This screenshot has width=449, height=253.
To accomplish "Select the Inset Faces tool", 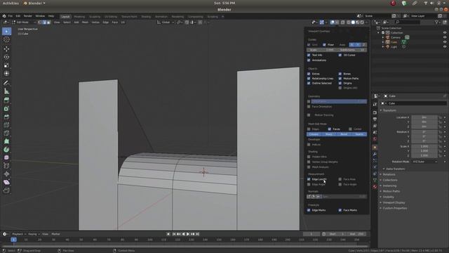I will 6,108.
